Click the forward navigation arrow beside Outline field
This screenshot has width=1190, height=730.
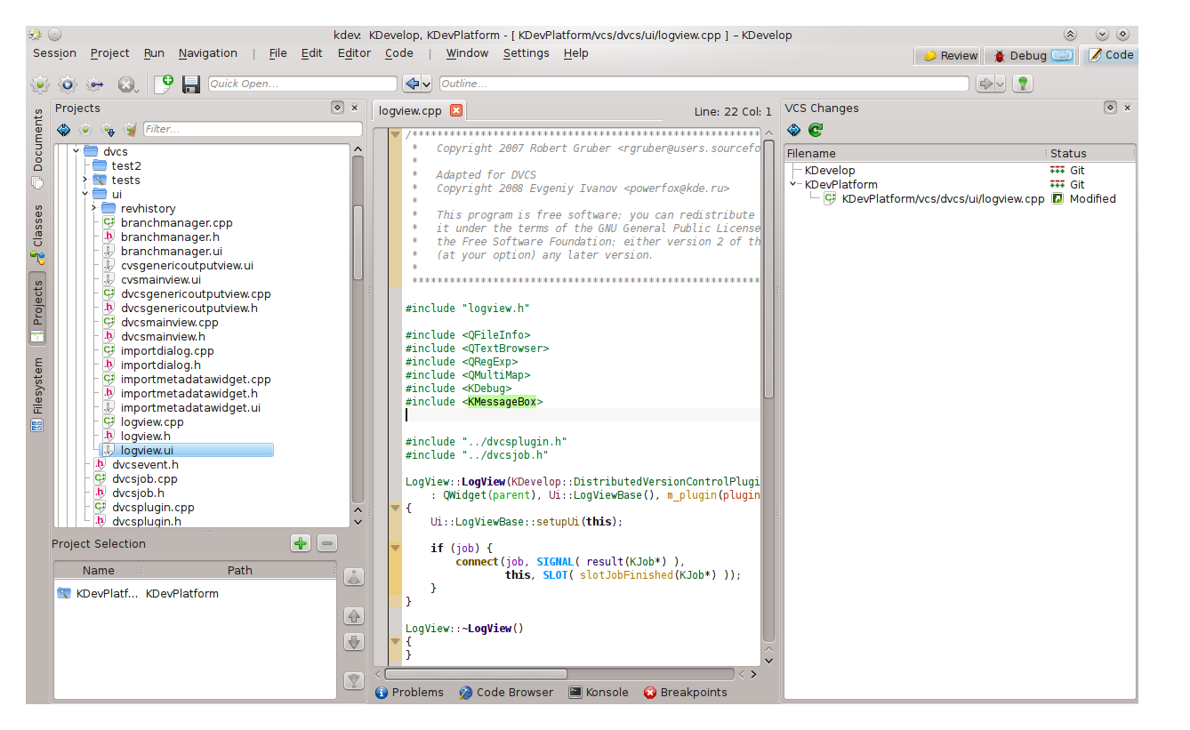coord(985,84)
